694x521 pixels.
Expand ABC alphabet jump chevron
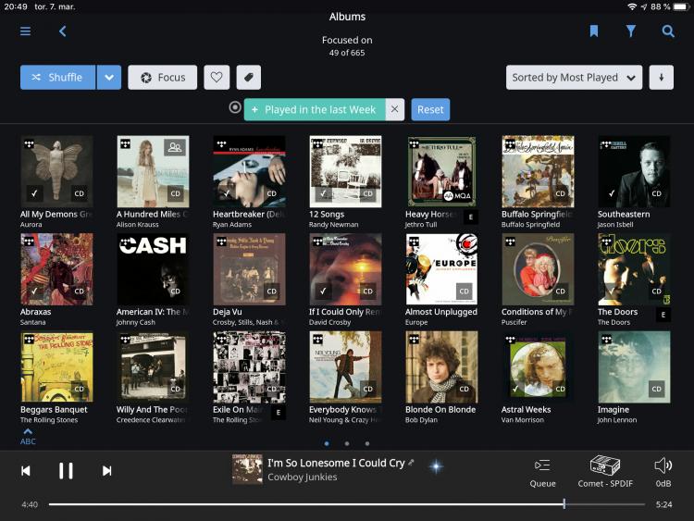(x=28, y=436)
